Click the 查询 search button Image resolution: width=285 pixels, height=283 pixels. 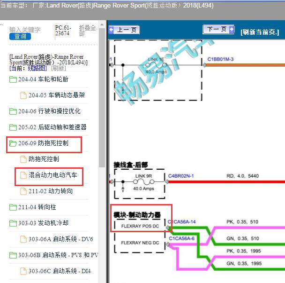(20, 36)
